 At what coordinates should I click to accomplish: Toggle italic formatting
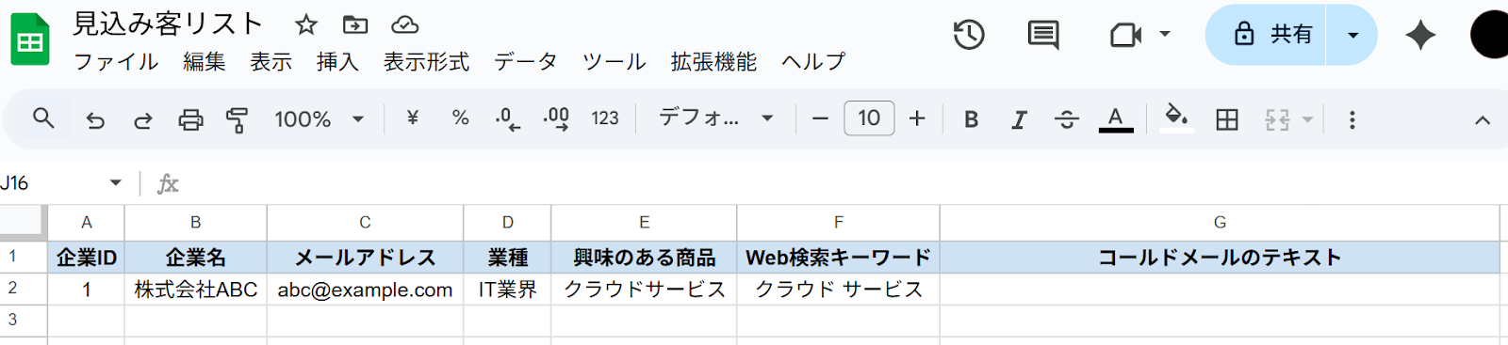(1019, 119)
